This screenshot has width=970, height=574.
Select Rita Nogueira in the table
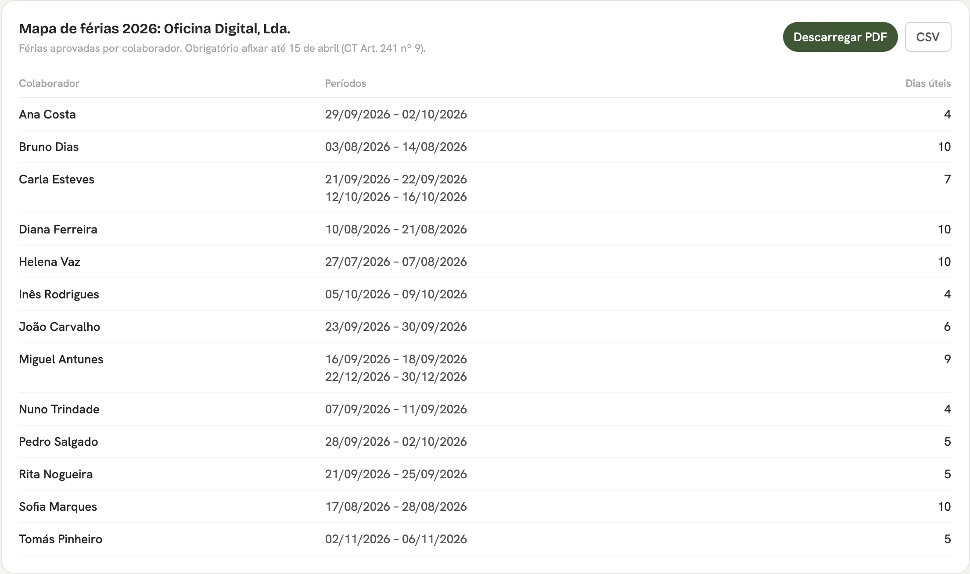(x=485, y=474)
